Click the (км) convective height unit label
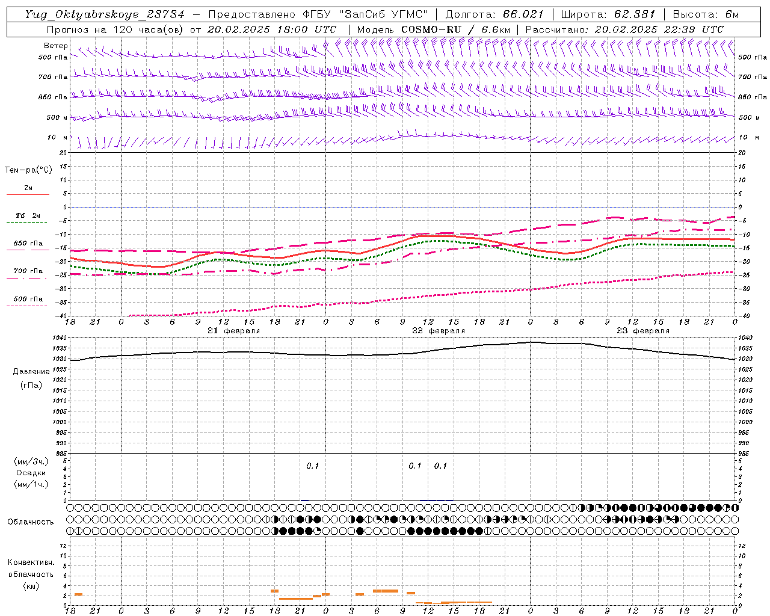770x616 pixels. [31, 586]
